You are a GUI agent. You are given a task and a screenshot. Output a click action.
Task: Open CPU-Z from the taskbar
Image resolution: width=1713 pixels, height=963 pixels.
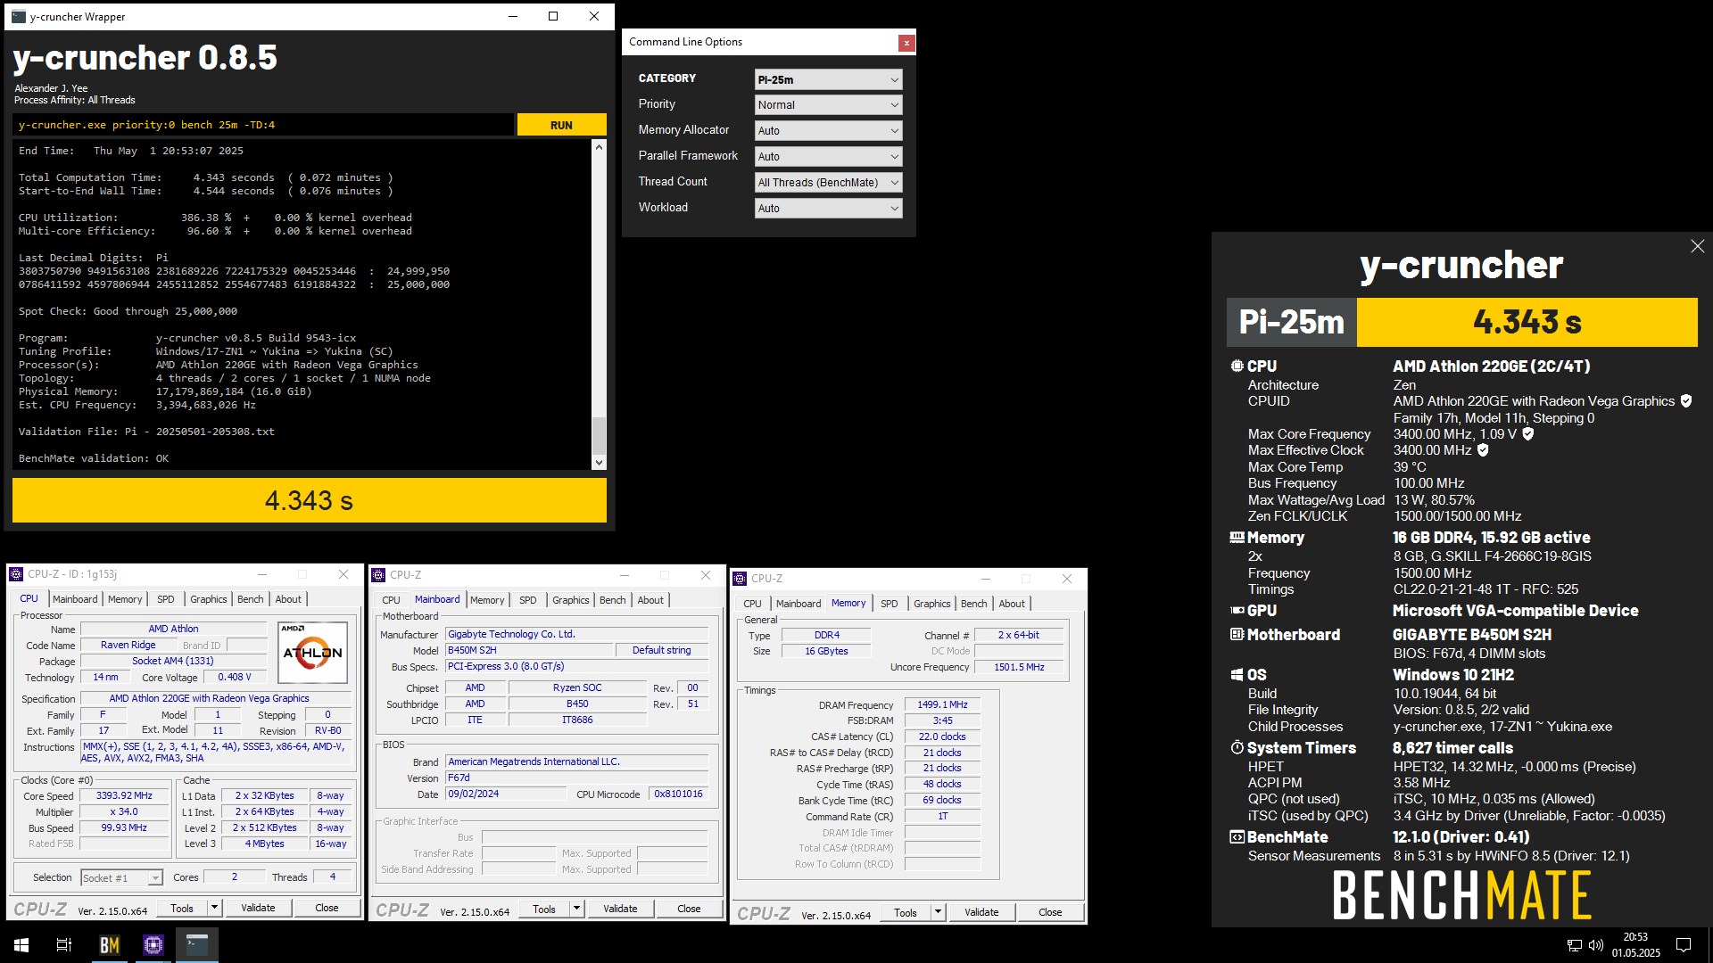click(153, 945)
